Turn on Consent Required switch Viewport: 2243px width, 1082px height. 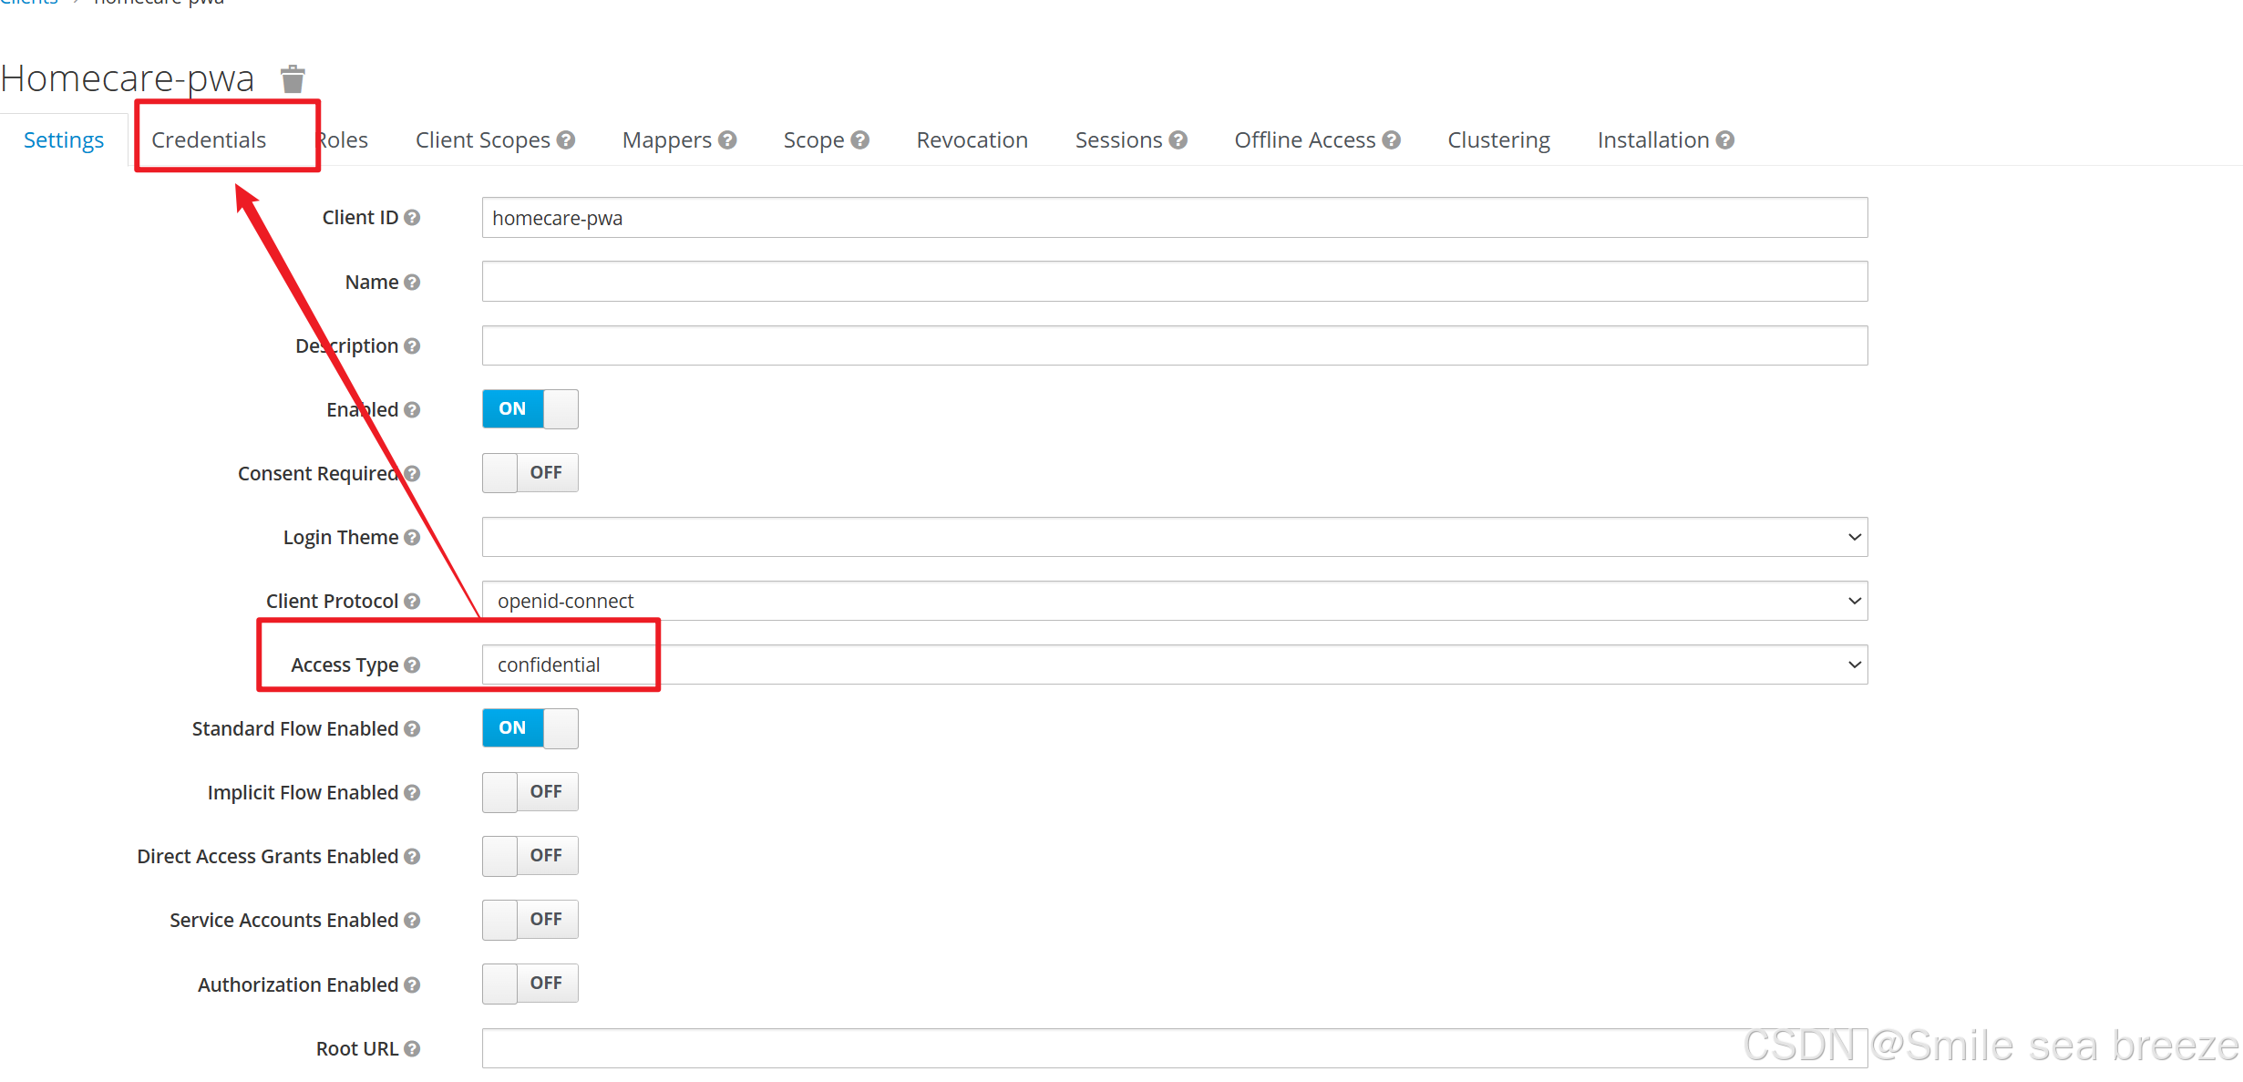[530, 473]
